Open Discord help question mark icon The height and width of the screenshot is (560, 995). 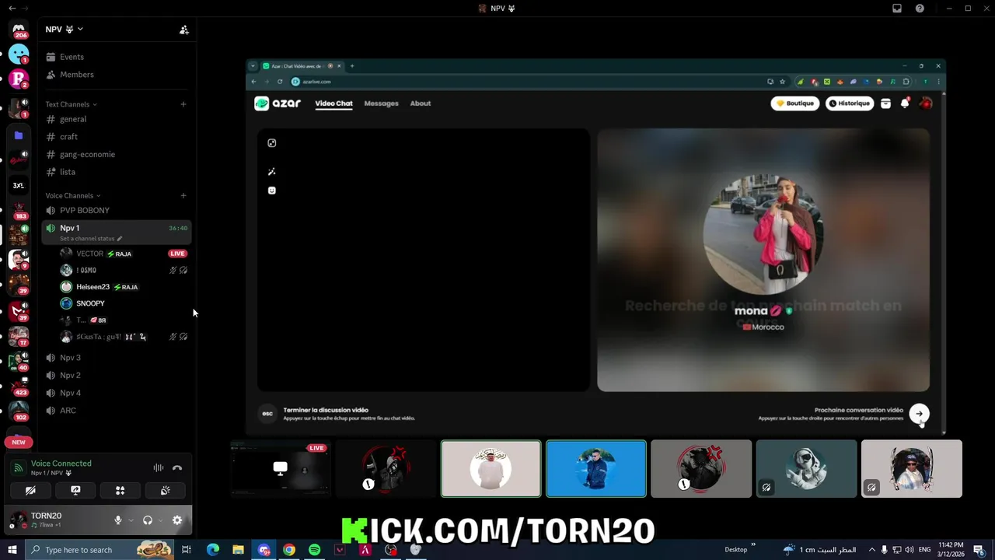(x=920, y=9)
